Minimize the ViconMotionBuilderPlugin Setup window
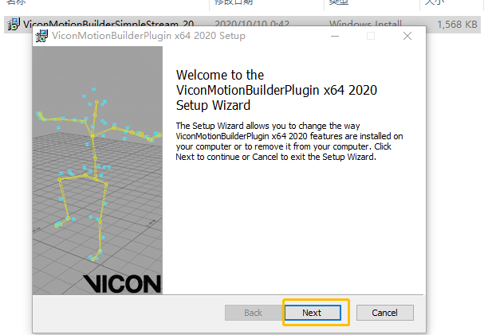Image resolution: width=492 pixels, height=335 pixels. (335, 36)
